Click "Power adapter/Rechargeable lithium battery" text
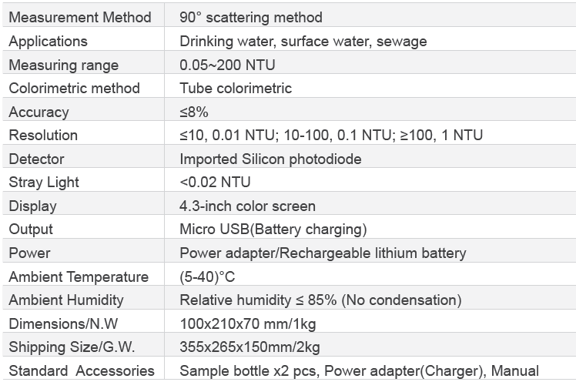 pos(323,253)
